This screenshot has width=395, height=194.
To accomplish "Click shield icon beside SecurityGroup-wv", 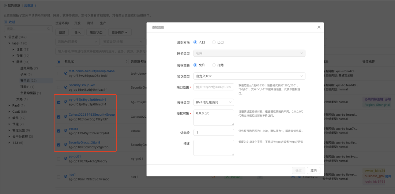I will pos(66,87).
